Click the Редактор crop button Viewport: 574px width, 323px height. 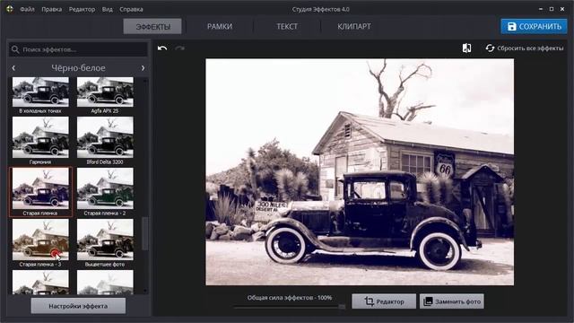pos(384,301)
